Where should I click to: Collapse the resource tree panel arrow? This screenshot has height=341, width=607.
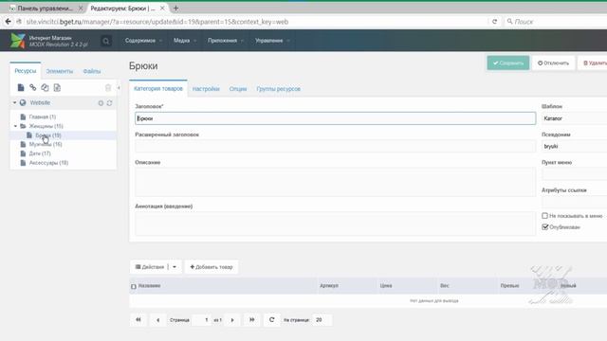point(119,88)
